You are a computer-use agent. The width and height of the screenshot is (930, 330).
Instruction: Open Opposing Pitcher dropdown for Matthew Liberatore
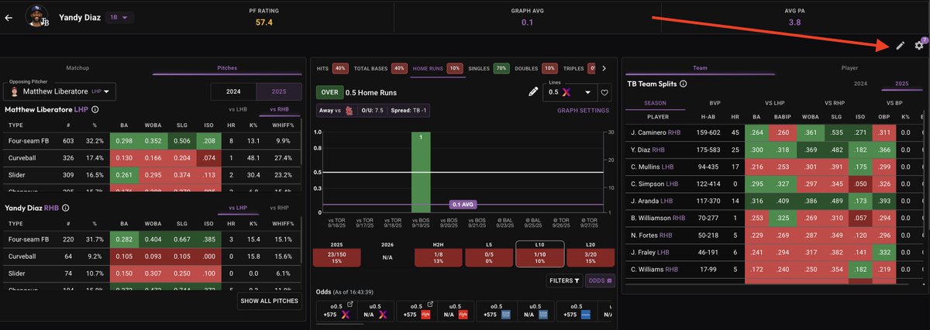(60, 92)
